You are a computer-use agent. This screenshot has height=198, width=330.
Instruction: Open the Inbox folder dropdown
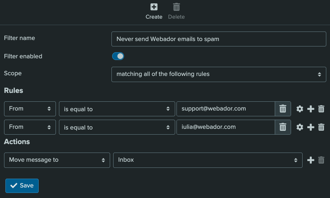208,160
